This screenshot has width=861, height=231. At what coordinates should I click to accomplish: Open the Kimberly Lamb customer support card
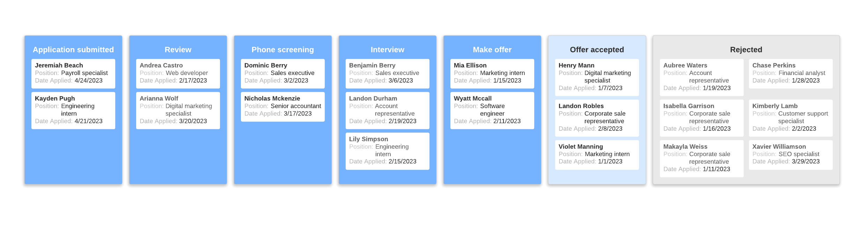[x=790, y=118]
